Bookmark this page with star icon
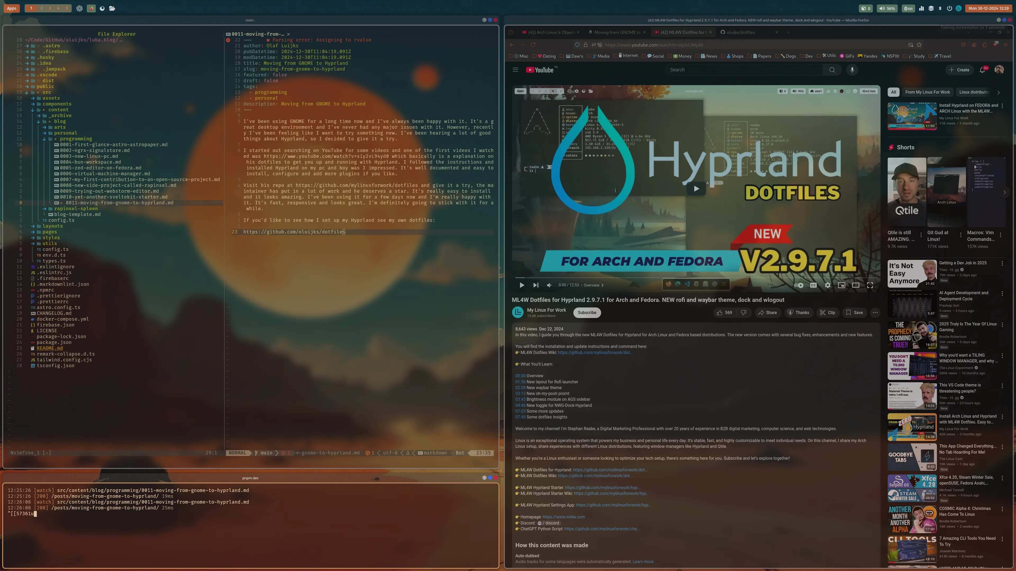Image resolution: width=1016 pixels, height=571 pixels. (919, 45)
